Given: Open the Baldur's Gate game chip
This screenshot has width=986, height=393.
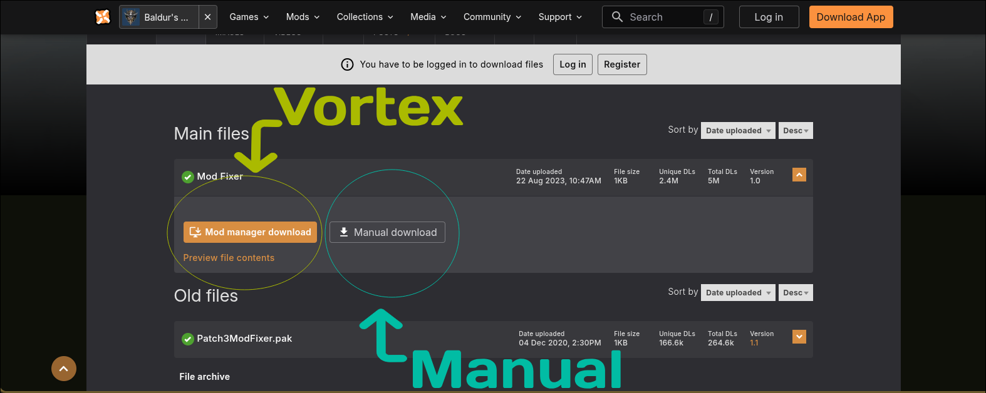Looking at the screenshot, I should point(159,17).
